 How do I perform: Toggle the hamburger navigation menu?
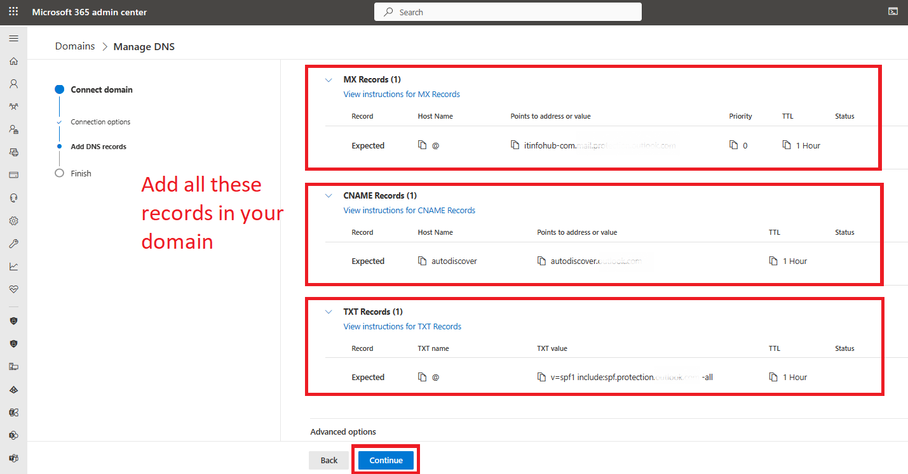13,39
